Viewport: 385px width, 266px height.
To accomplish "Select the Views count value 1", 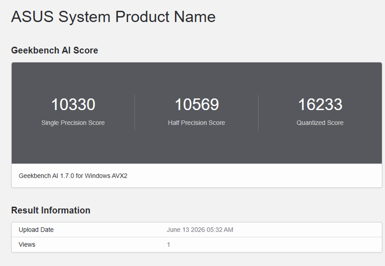I will 168,245.
